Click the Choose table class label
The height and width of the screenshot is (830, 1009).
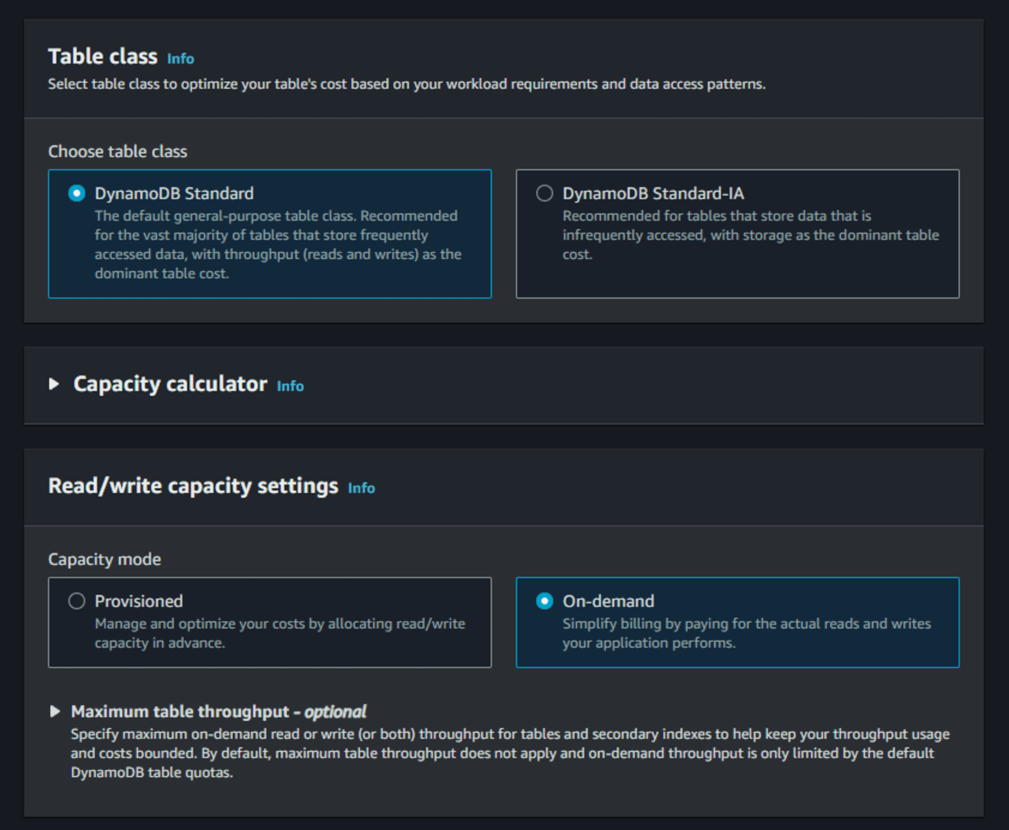coord(118,152)
